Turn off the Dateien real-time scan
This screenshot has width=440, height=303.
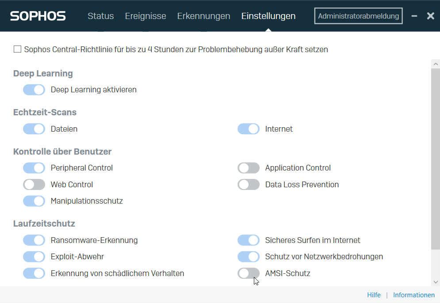34,129
